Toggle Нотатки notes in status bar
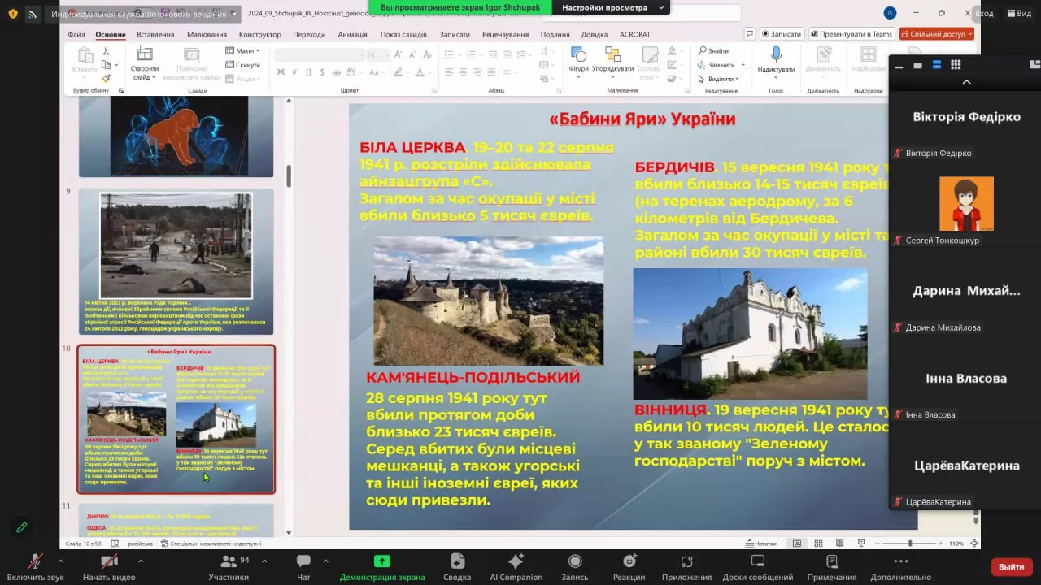The image size is (1041, 585). coord(760,544)
